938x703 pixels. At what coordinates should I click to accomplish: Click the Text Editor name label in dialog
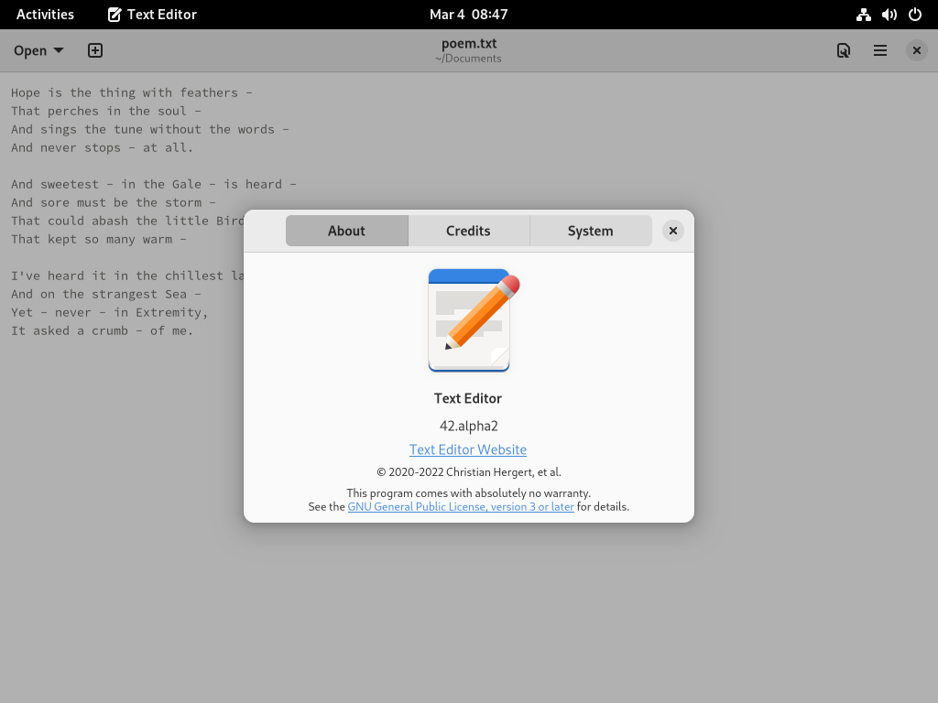[468, 398]
